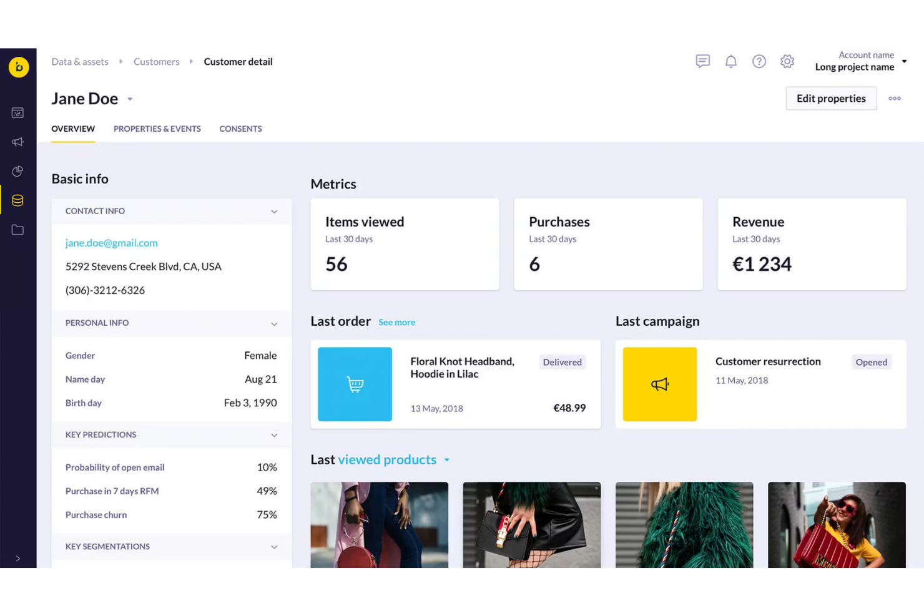The image size is (924, 616).
Task: Switch to the Overview tab
Action: point(73,129)
